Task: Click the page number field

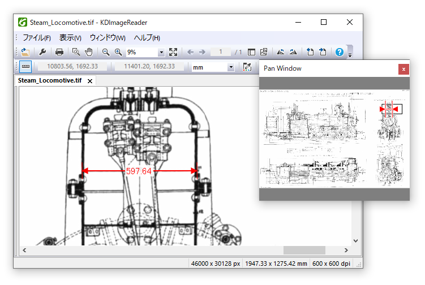Action: tap(221, 52)
